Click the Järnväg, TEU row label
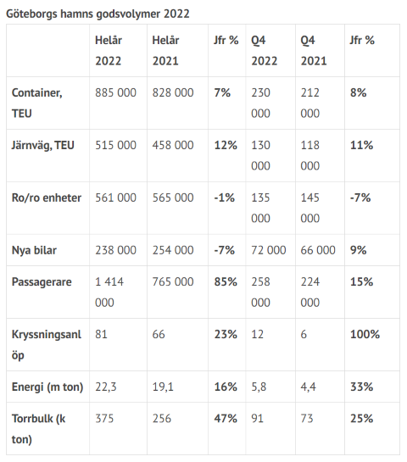 pyautogui.click(x=43, y=145)
